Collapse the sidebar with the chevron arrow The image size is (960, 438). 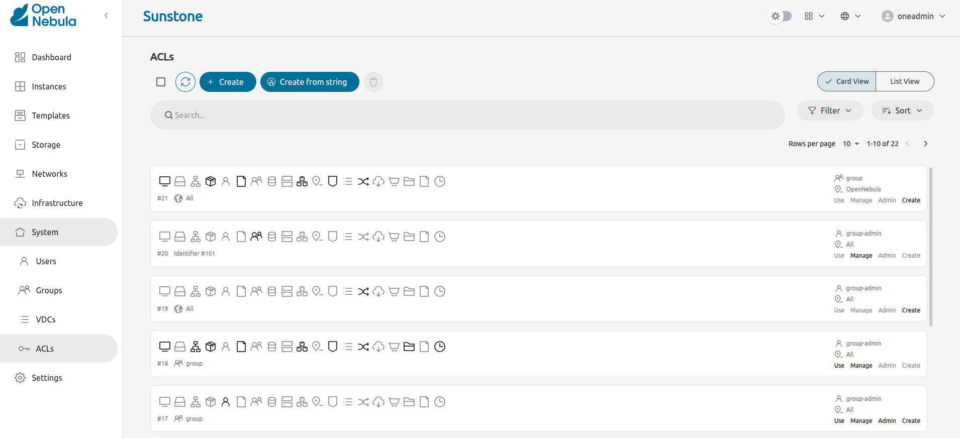click(x=106, y=16)
